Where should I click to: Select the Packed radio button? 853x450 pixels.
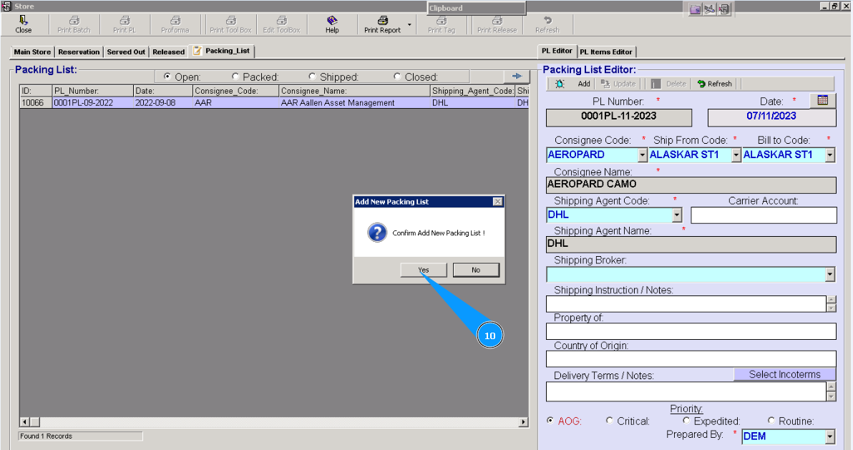tap(235, 76)
